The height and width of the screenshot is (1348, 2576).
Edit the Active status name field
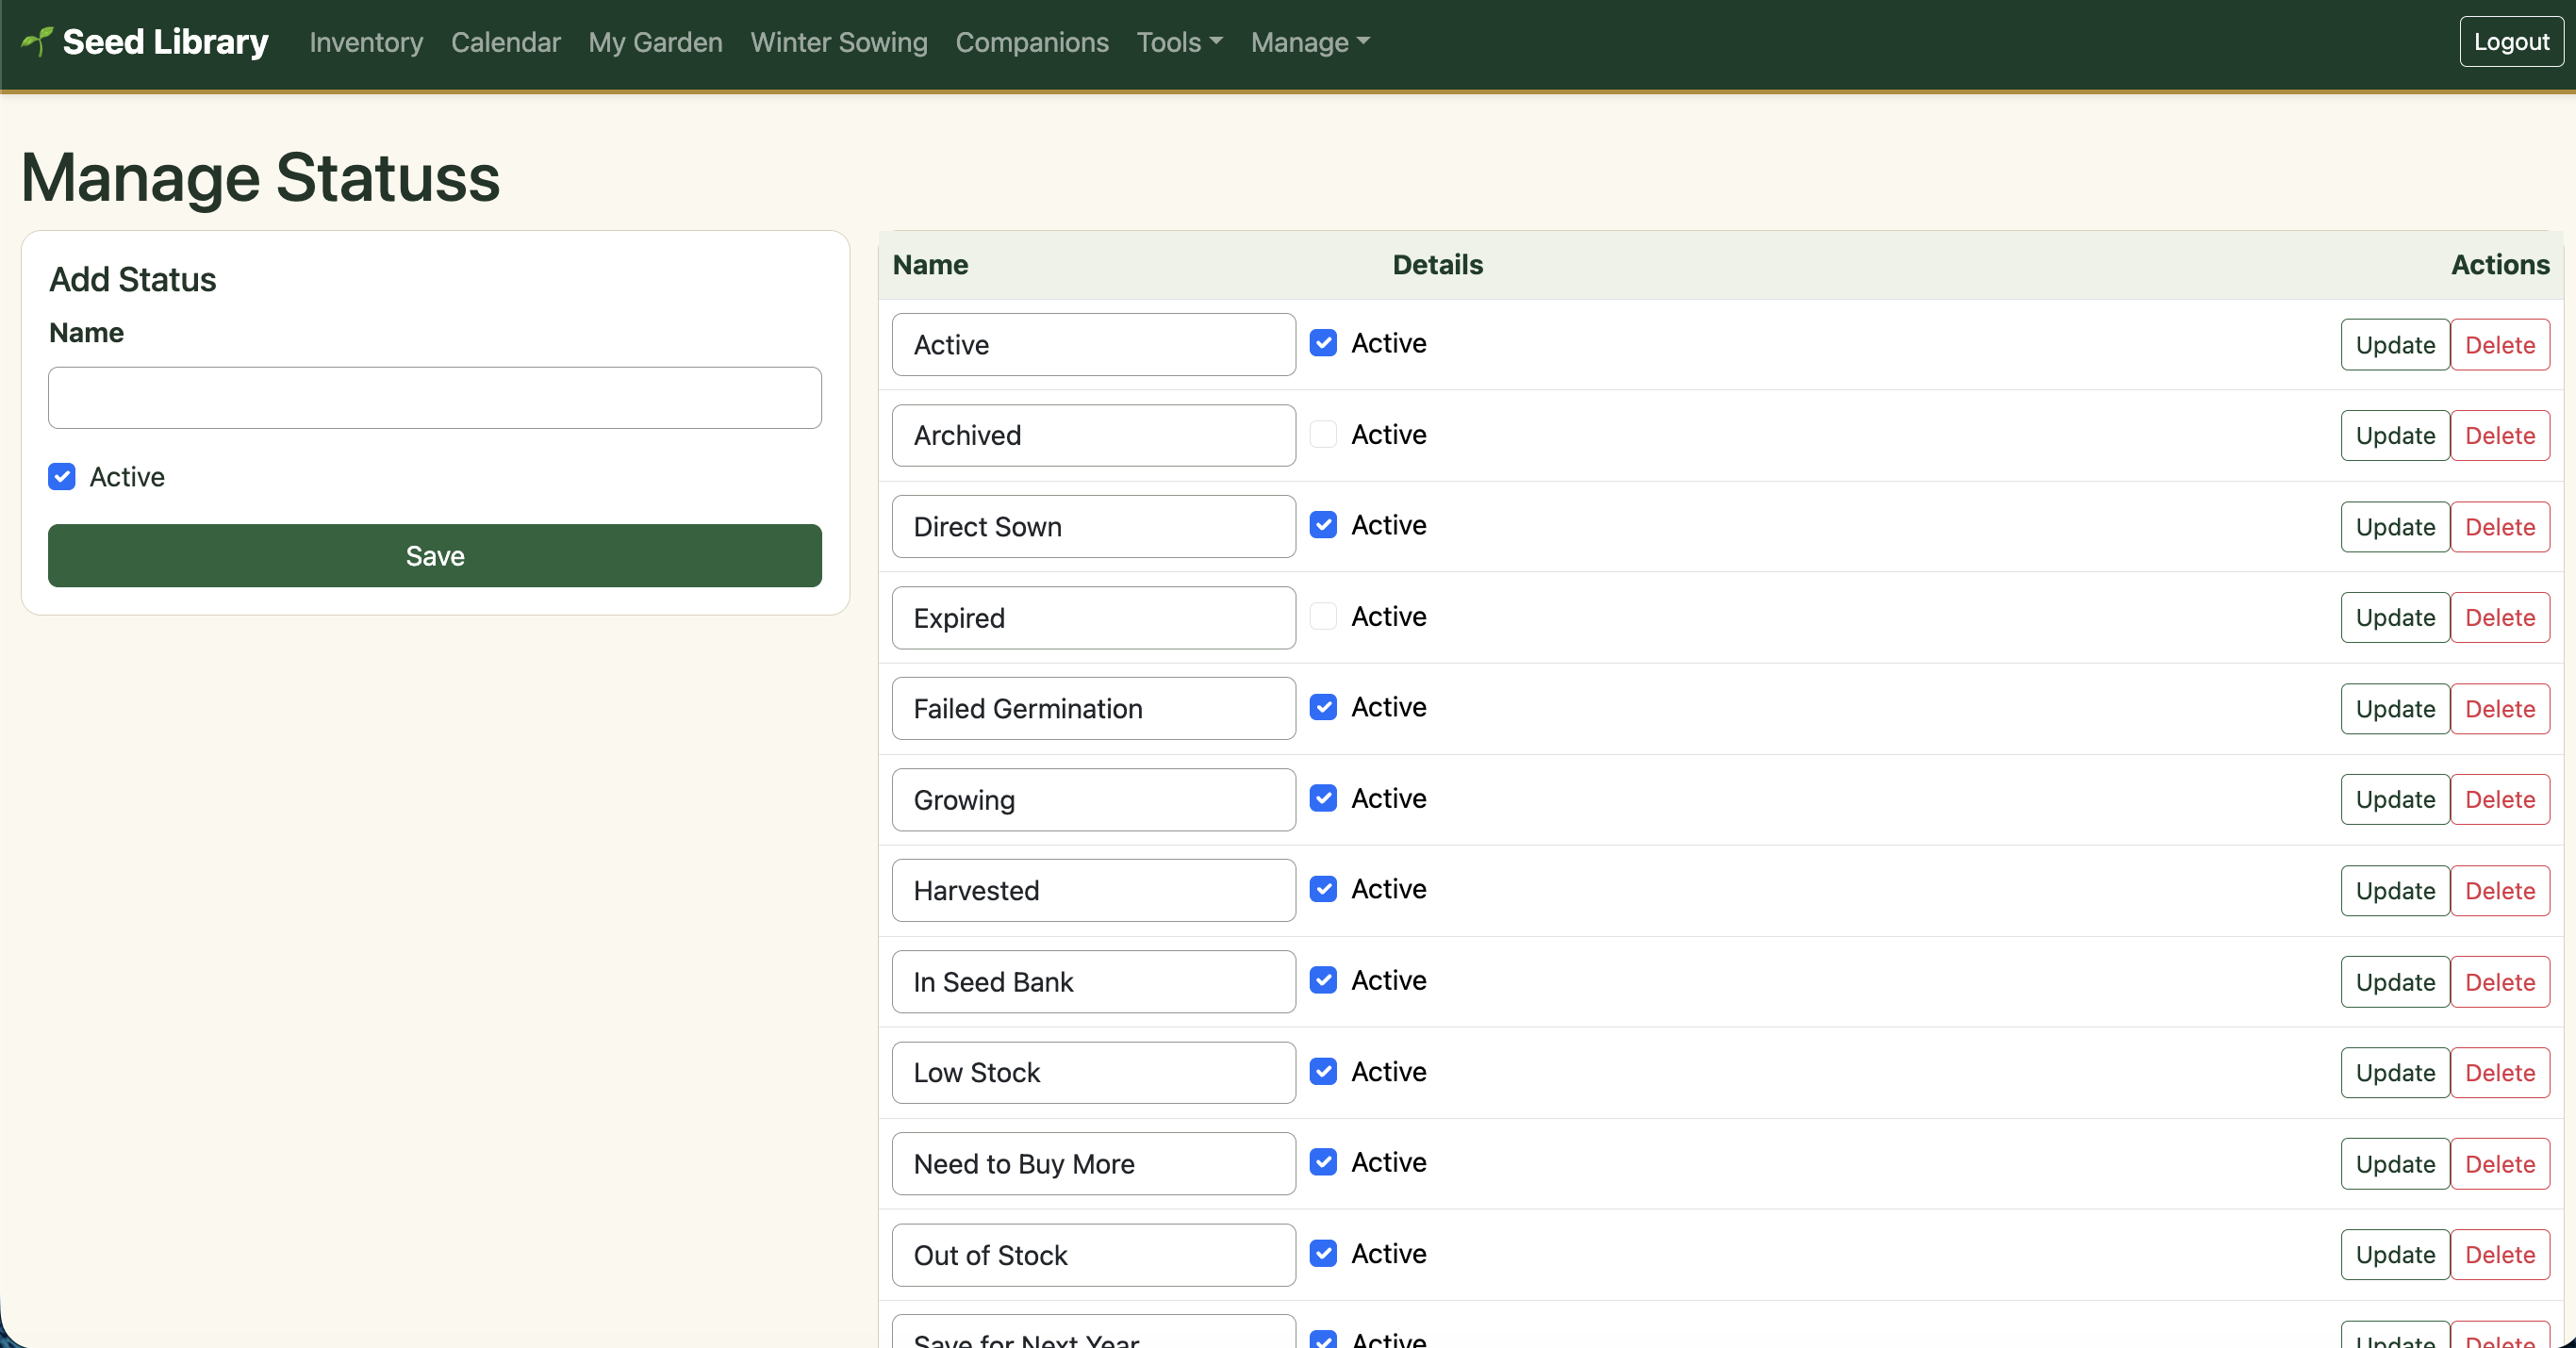point(1093,345)
